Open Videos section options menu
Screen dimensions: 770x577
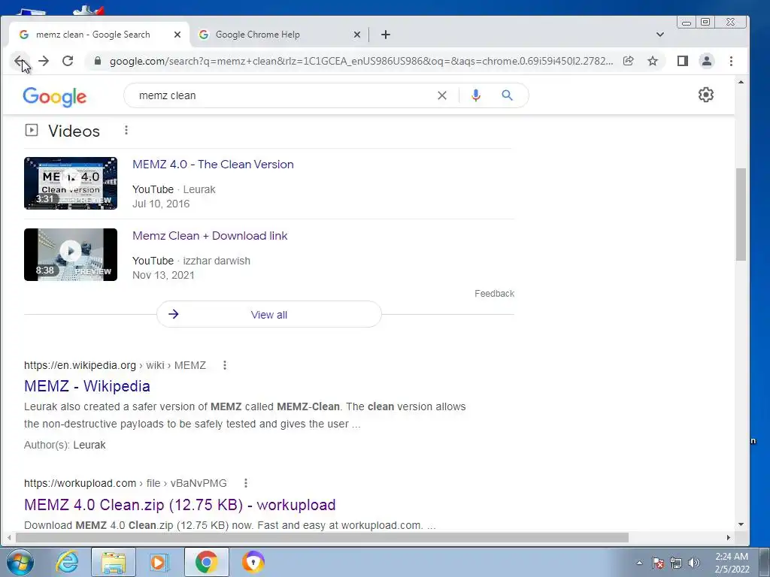[x=126, y=130]
